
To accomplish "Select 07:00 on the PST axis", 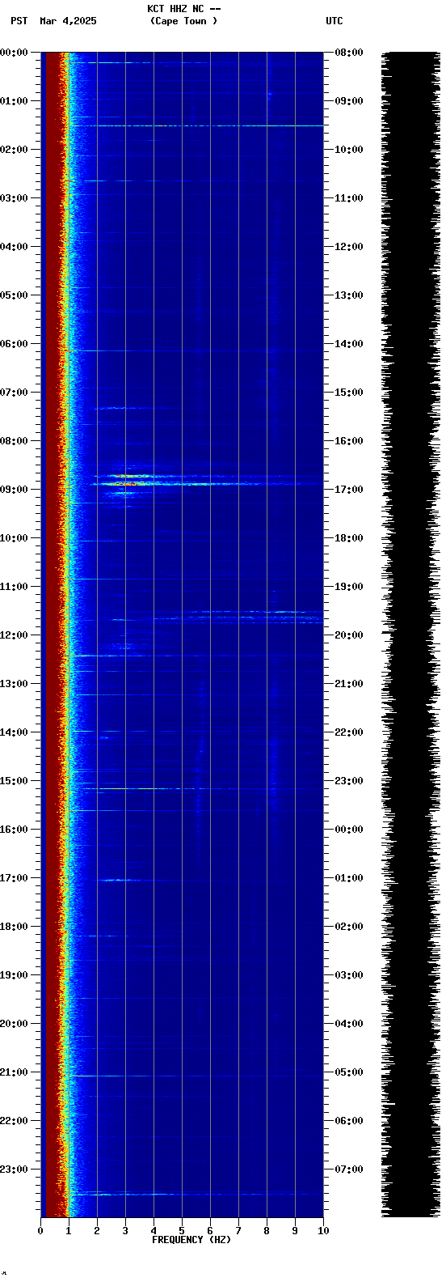I will click(x=14, y=393).
